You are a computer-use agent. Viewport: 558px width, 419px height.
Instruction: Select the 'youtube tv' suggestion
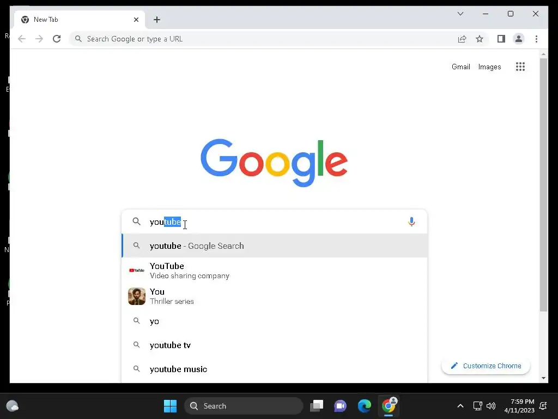[275, 345]
